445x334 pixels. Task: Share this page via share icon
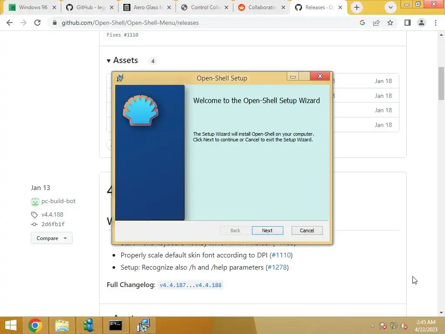[x=376, y=23]
